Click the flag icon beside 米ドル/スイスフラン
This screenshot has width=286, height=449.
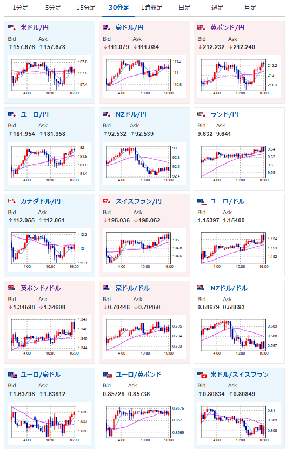tap(202, 375)
